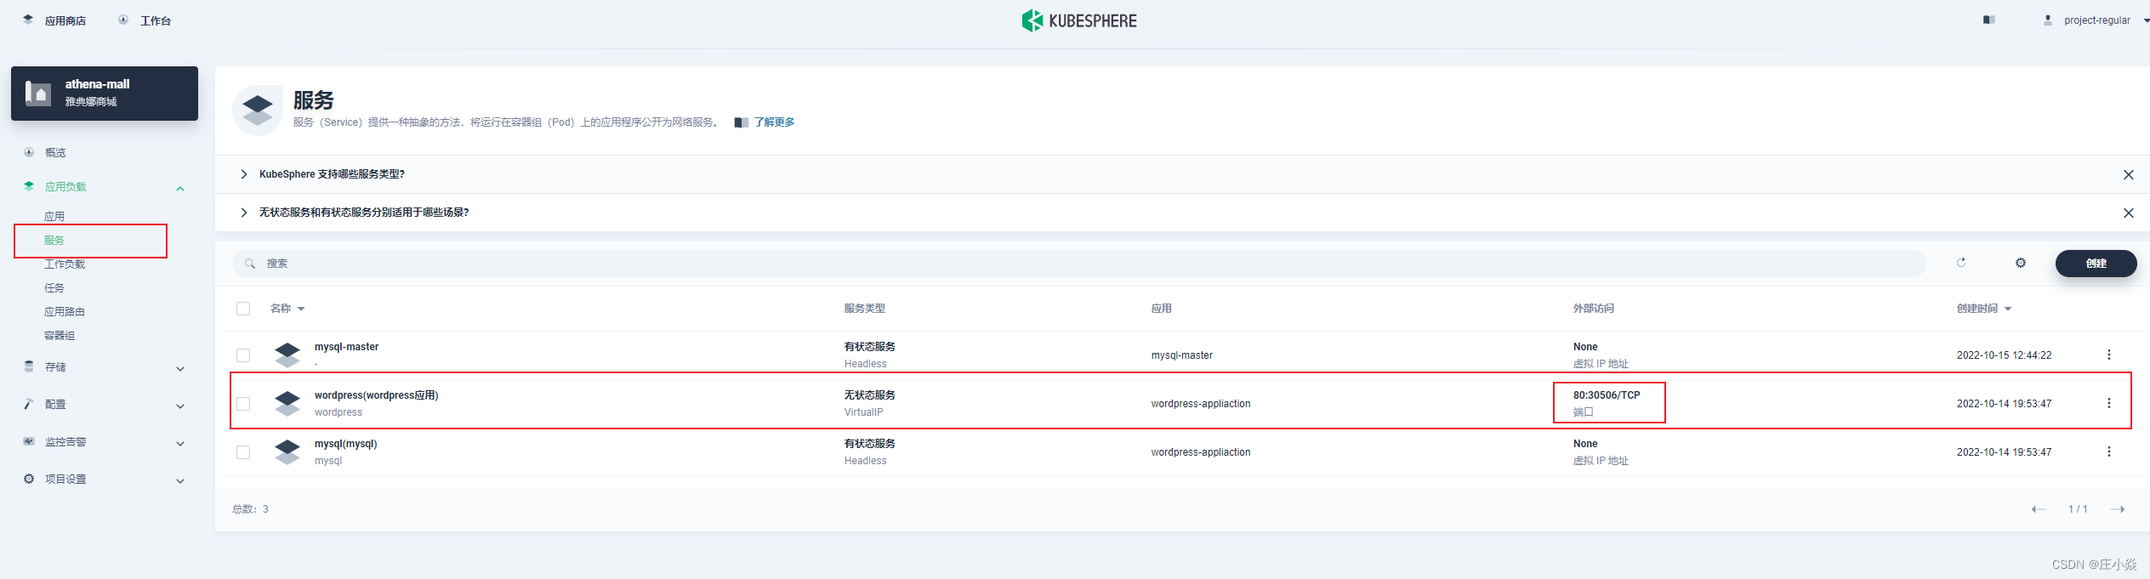Click the 80:30506/TCP port value
This screenshot has width=2150, height=579.
[x=1607, y=395]
